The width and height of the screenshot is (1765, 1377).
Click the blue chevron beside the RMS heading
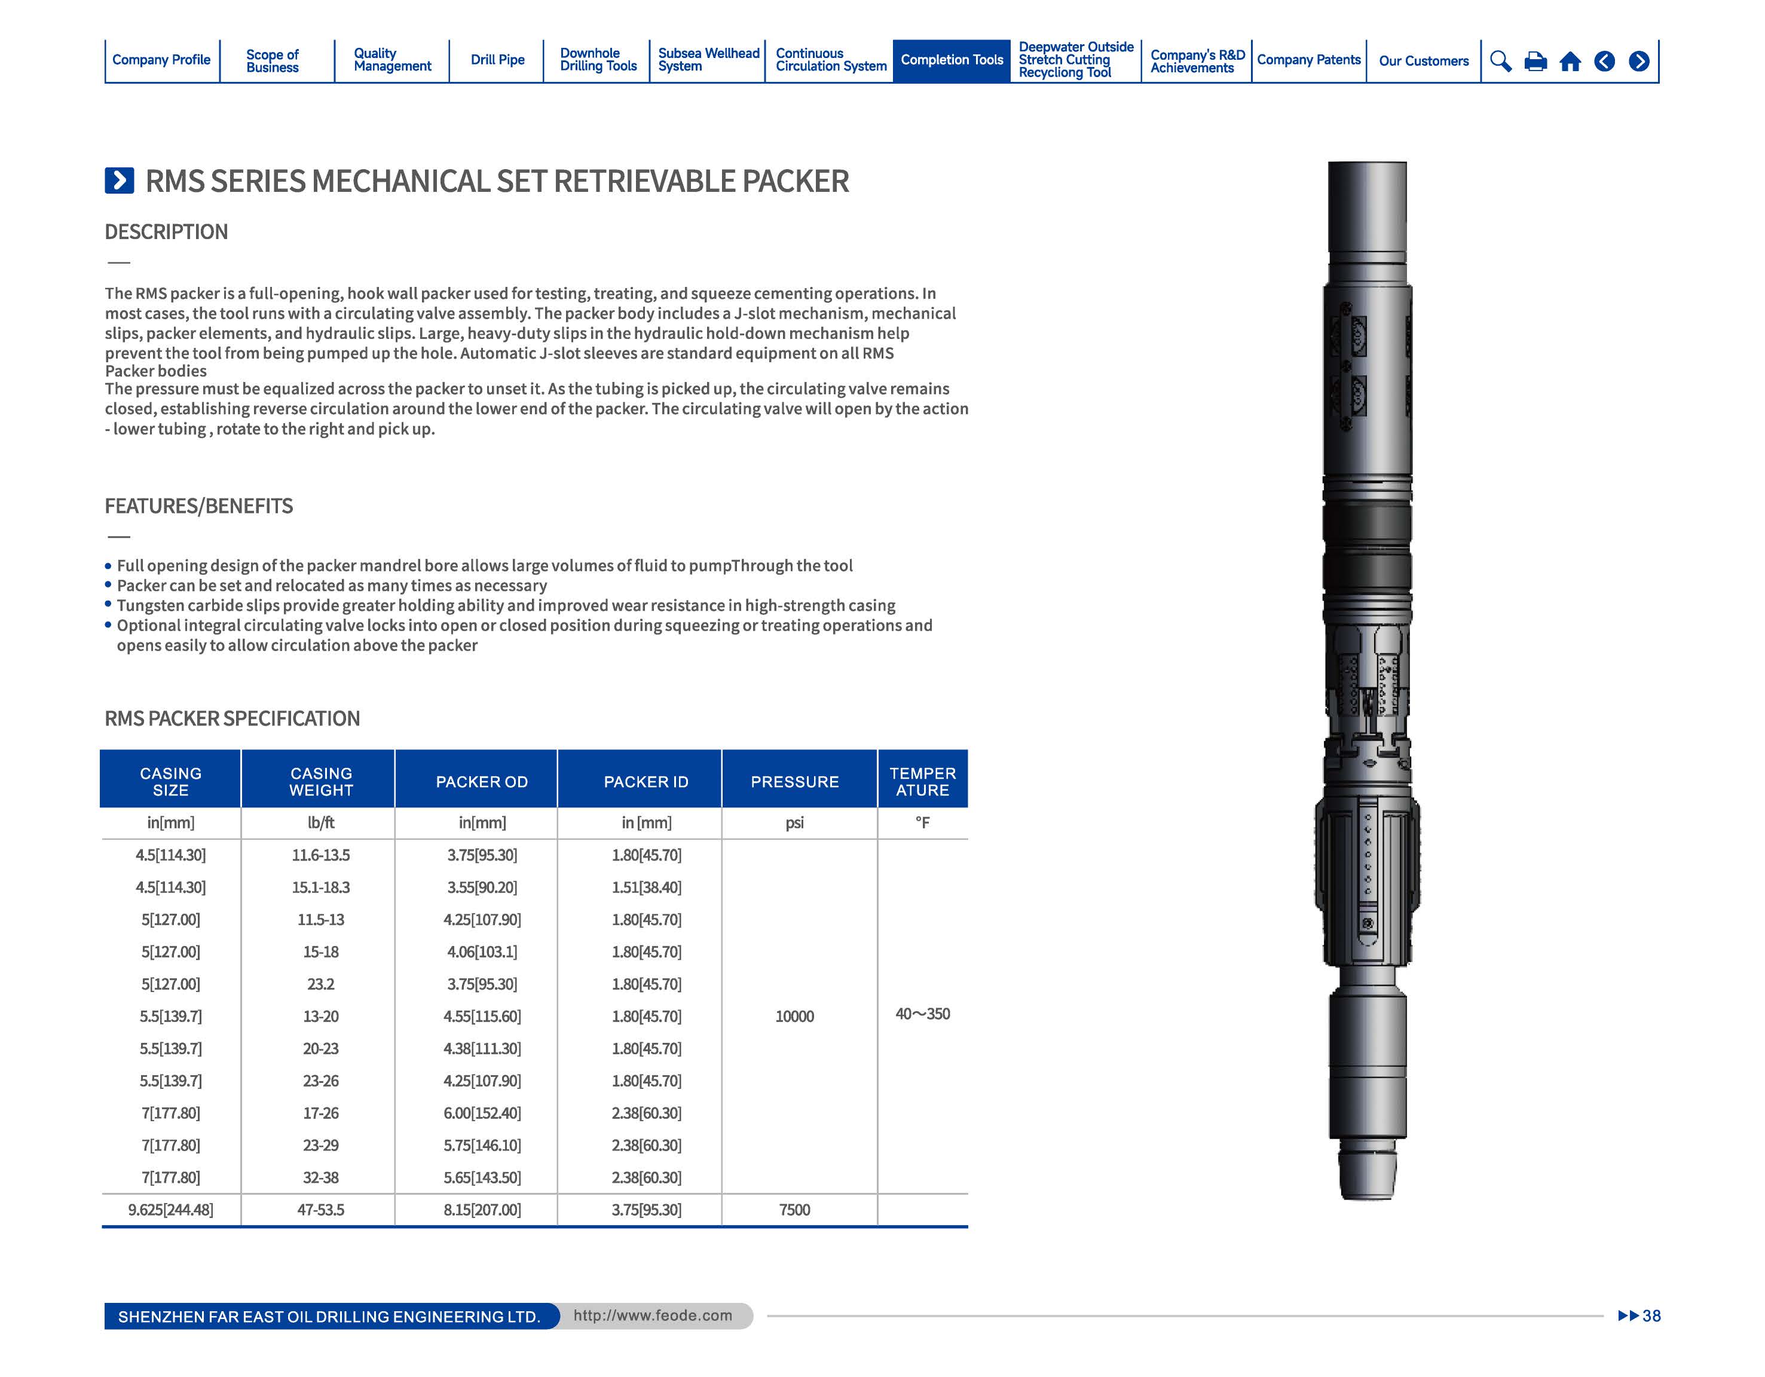pos(120,179)
